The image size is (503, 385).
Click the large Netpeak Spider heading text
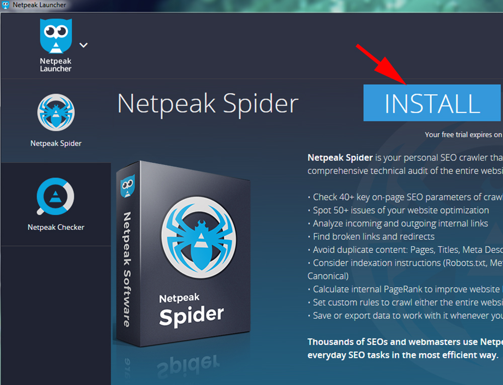tap(206, 104)
